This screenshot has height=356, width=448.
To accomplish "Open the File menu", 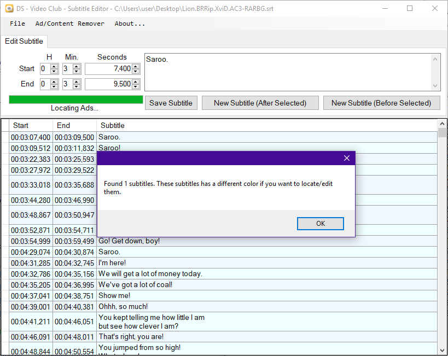I will coord(18,24).
